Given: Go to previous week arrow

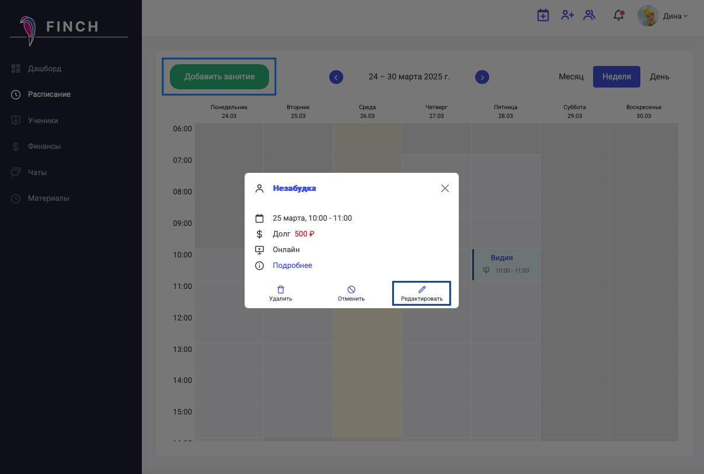Looking at the screenshot, I should click(x=336, y=77).
